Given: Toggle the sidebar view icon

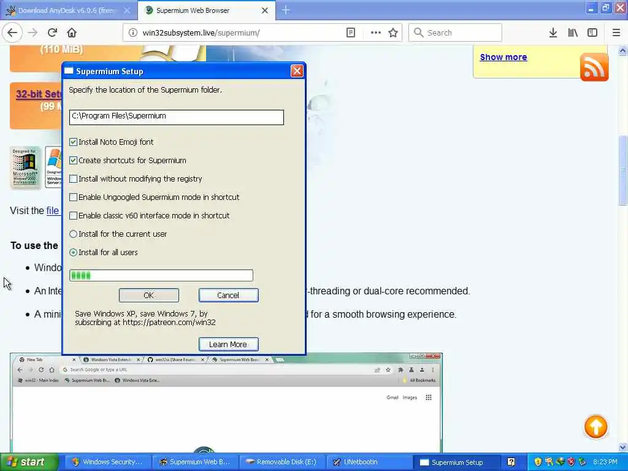Looking at the screenshot, I should point(592,33).
